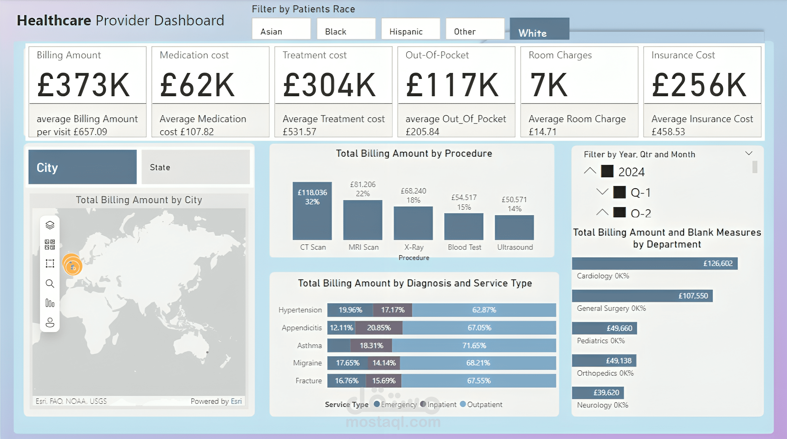Viewport: 787px width, 439px height.
Task: Filter by Asian patients
Action: [281, 29]
